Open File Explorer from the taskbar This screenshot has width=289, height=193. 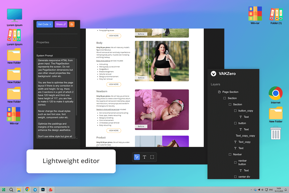click(19, 190)
